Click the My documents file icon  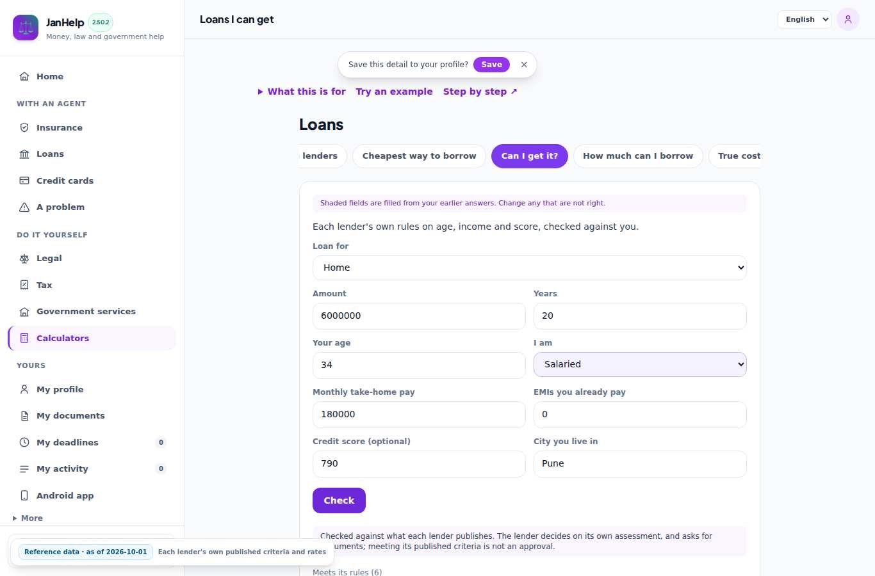click(x=24, y=415)
